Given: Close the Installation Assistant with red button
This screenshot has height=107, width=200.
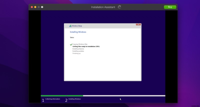Looking at the screenshot, I should (32, 7).
